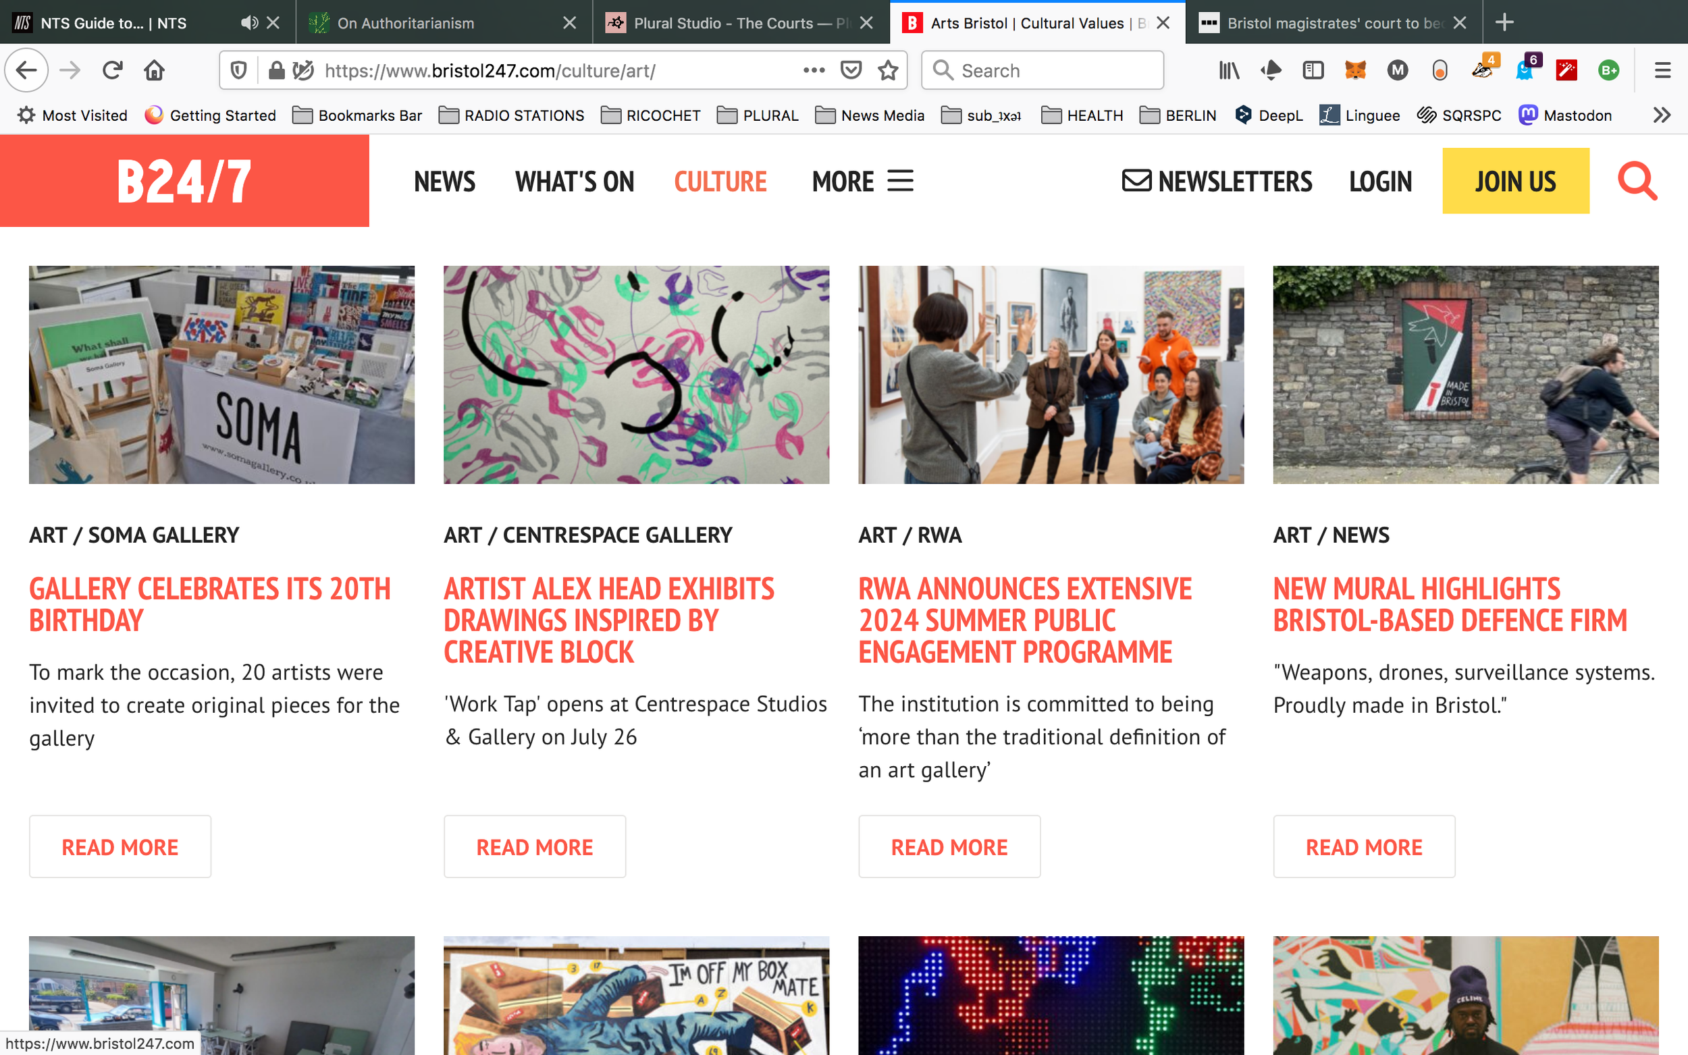The width and height of the screenshot is (1688, 1055).
Task: Open SQRSPC bookmark
Action: pos(1459,115)
